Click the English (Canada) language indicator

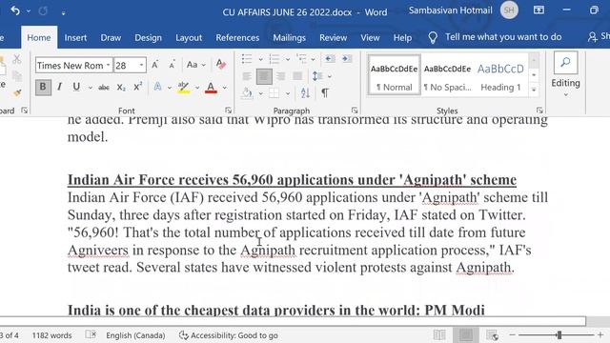click(x=135, y=335)
